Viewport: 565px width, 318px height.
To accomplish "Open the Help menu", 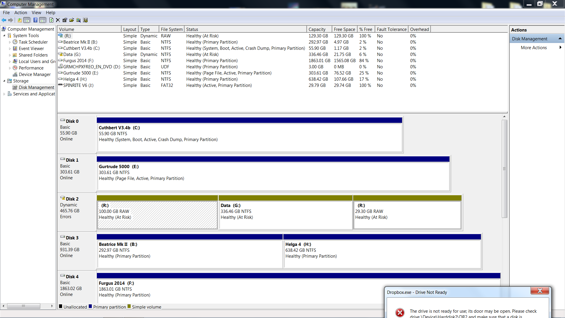I will pos(51,13).
